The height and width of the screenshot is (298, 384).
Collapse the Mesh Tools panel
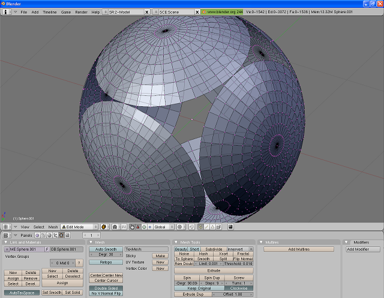[176, 242]
